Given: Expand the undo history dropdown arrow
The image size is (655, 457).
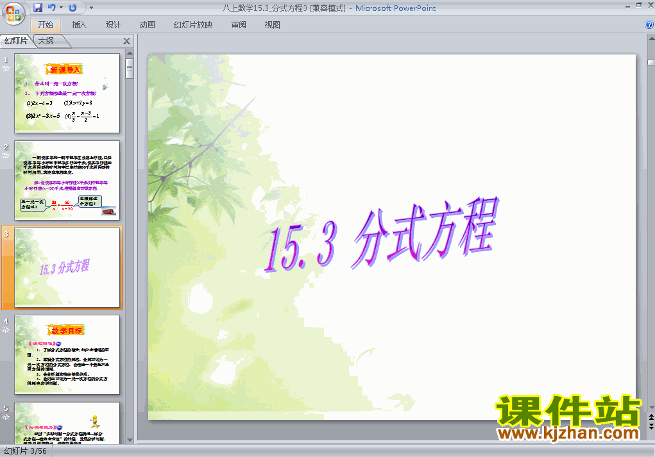Looking at the screenshot, I should [x=61, y=8].
